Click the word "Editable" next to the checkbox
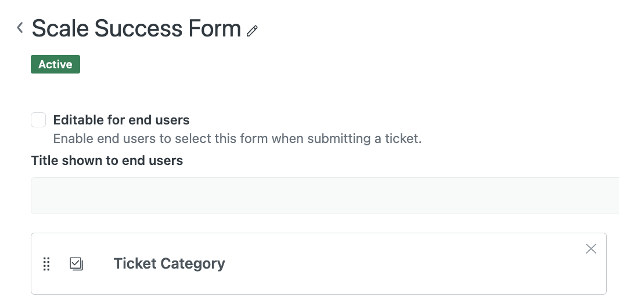 coord(78,120)
